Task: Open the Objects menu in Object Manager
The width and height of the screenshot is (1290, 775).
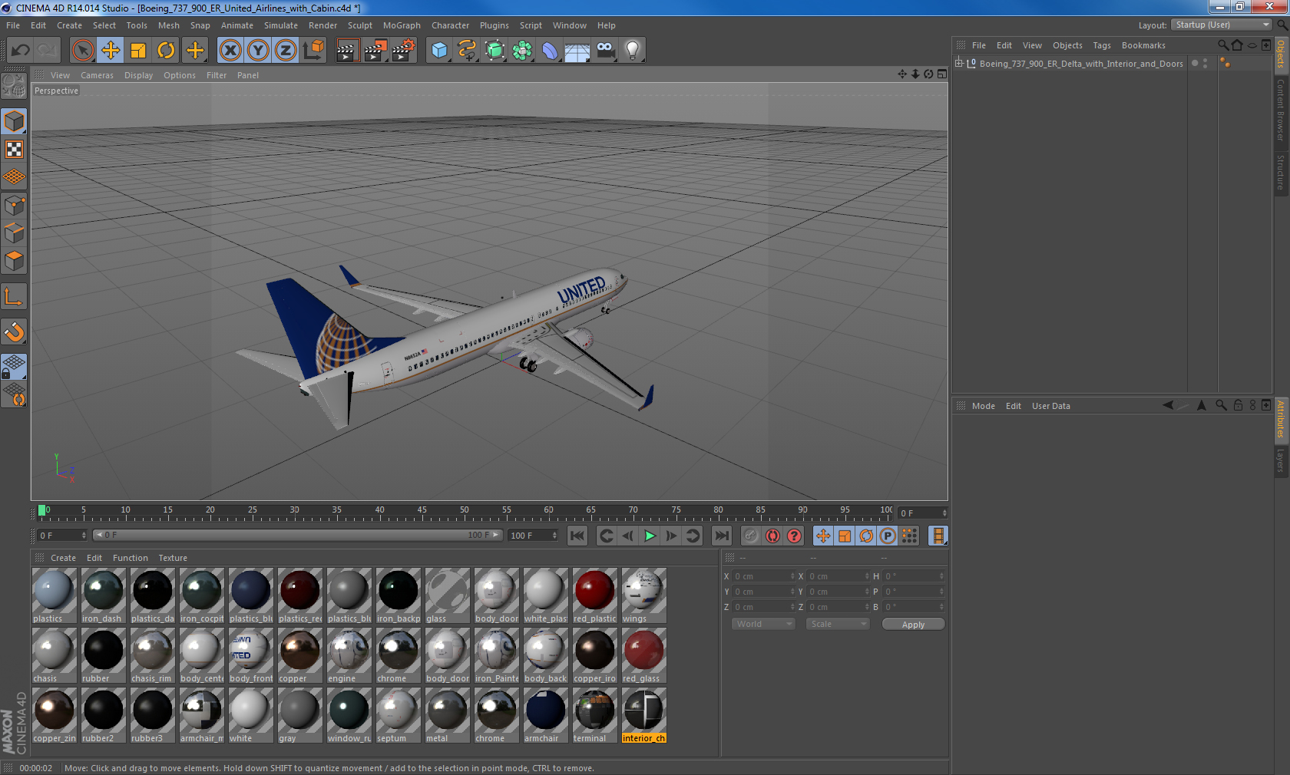Action: (x=1067, y=45)
